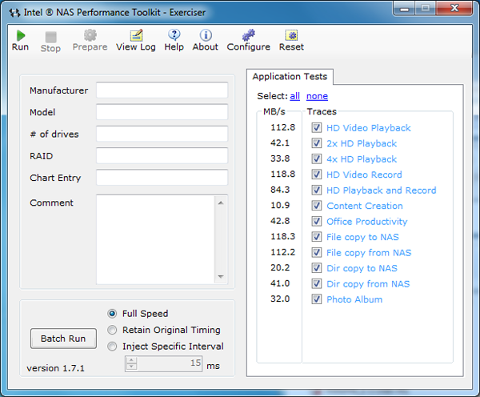The width and height of the screenshot is (480, 397).
Task: Disable HD Playback and Record trace
Action: point(317,190)
